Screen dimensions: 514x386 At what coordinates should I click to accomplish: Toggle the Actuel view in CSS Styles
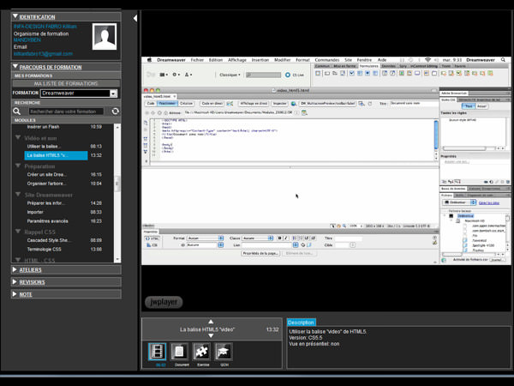[481, 106]
